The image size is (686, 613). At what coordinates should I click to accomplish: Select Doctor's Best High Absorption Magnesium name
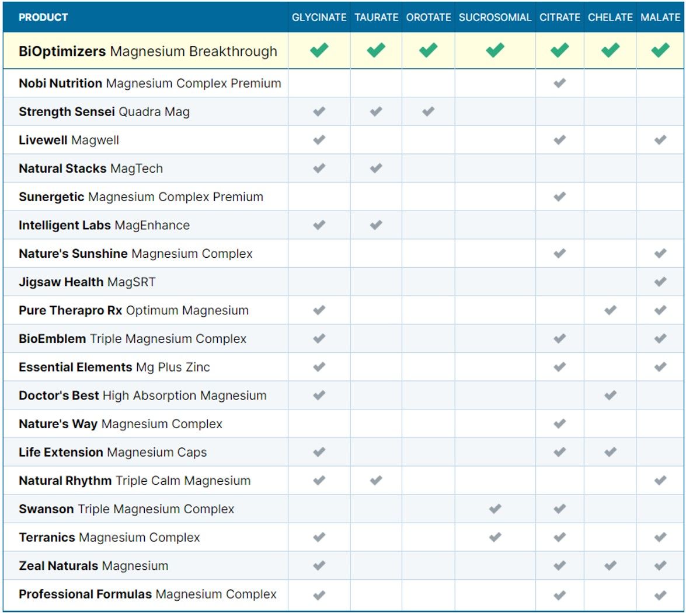point(142,396)
